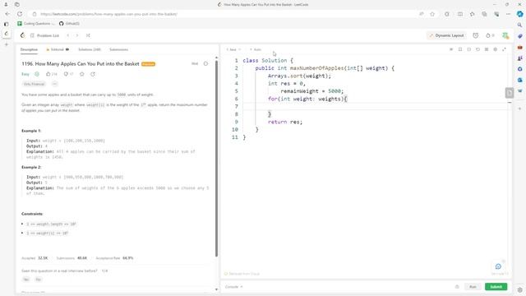526x296 pixels.
Task: Reload the page
Action: pos(20,14)
